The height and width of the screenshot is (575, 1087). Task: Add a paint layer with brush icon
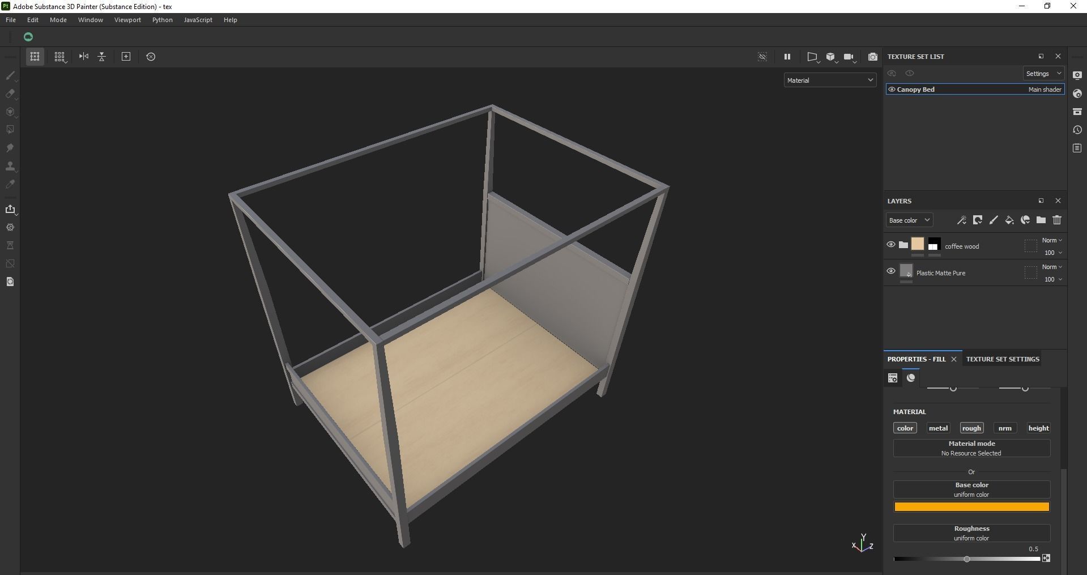pos(994,220)
